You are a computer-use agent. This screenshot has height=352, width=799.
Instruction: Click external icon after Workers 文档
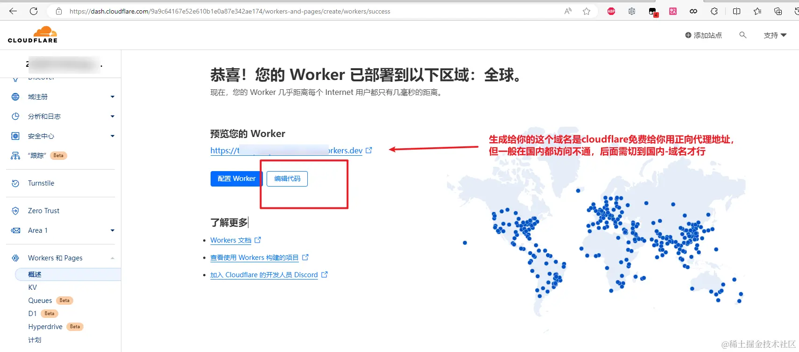pos(258,240)
